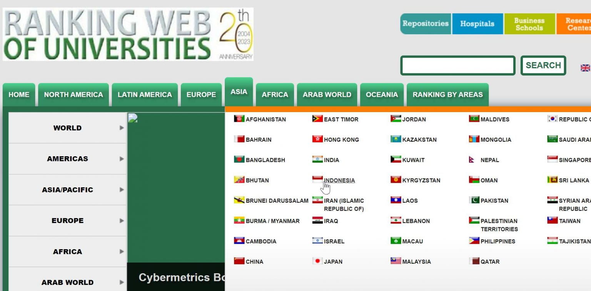Click the India flag icon
Image resolution: width=591 pixels, height=291 pixels.
317,160
